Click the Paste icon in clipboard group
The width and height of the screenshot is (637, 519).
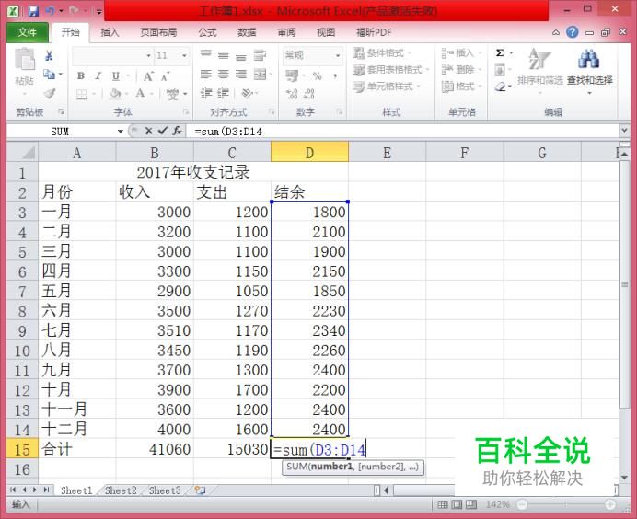tap(24, 59)
